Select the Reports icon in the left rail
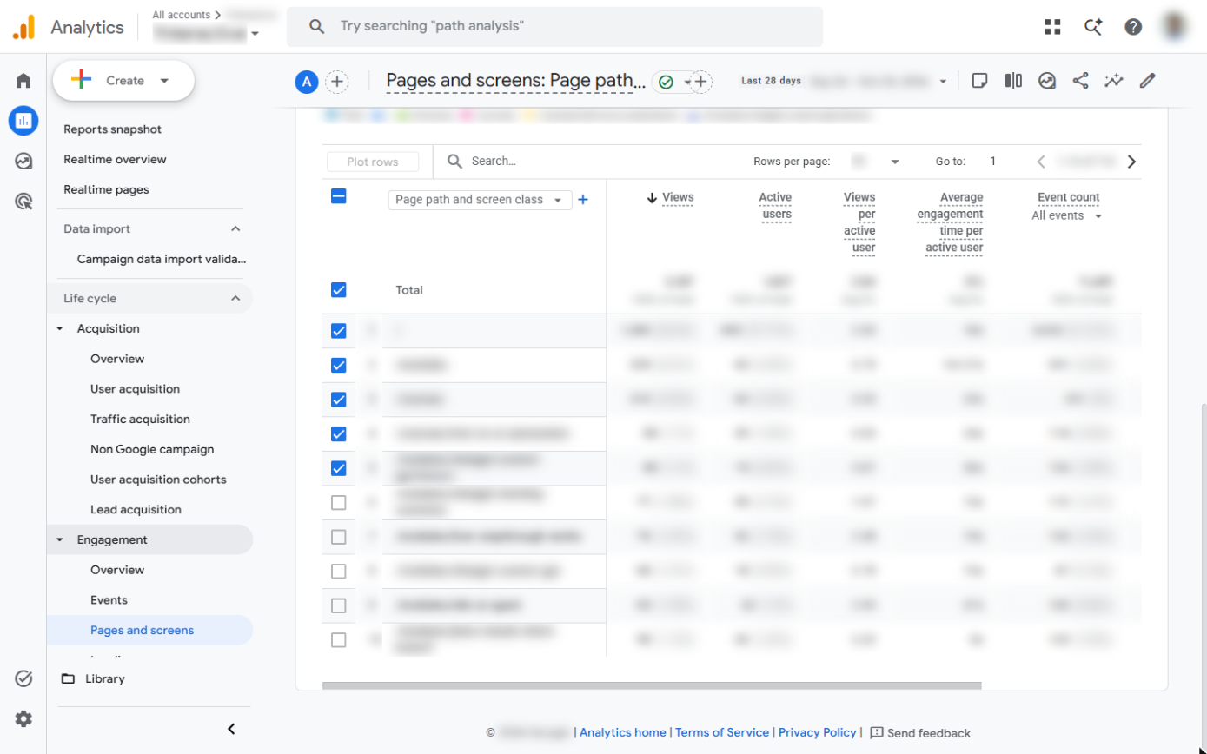Viewport: 1207px width, 754px height. coord(23,121)
